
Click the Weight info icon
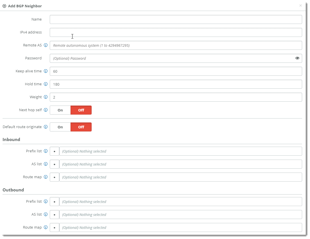[46, 97]
